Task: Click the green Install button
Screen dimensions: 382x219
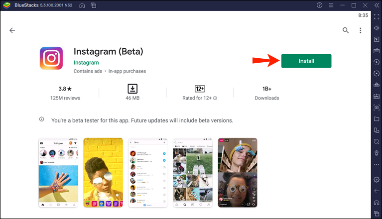Action: (306, 61)
